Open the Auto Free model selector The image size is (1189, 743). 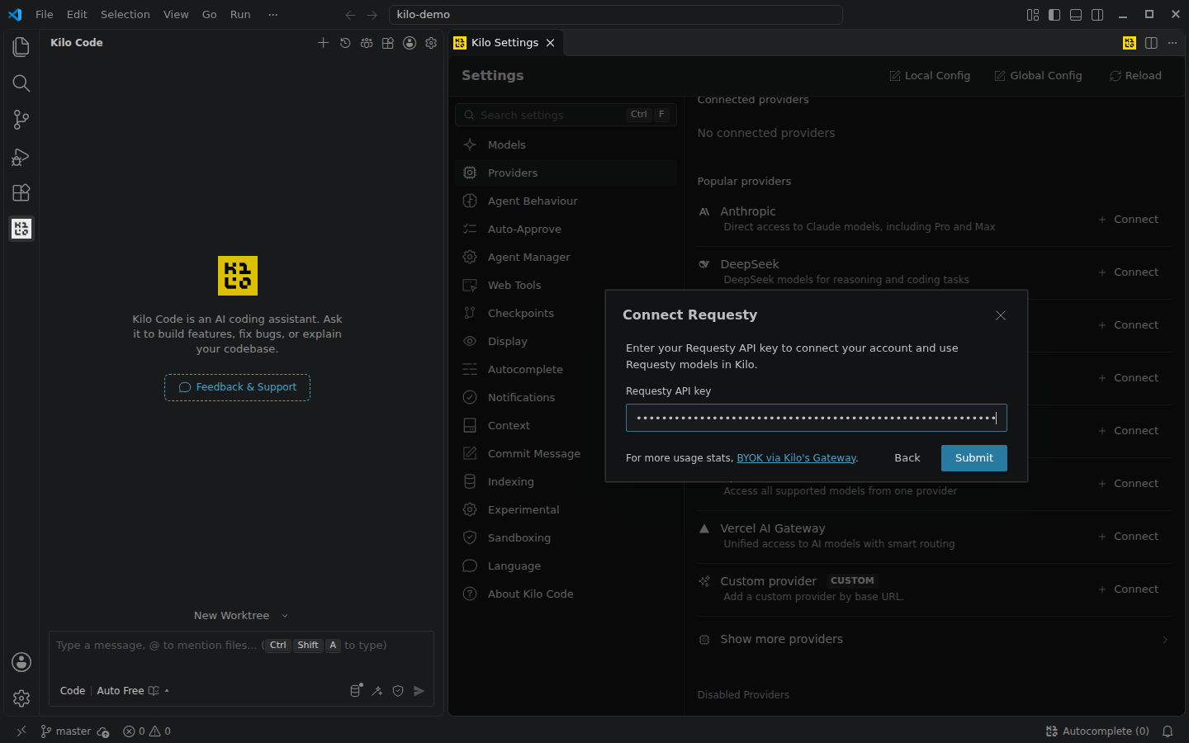click(x=133, y=691)
